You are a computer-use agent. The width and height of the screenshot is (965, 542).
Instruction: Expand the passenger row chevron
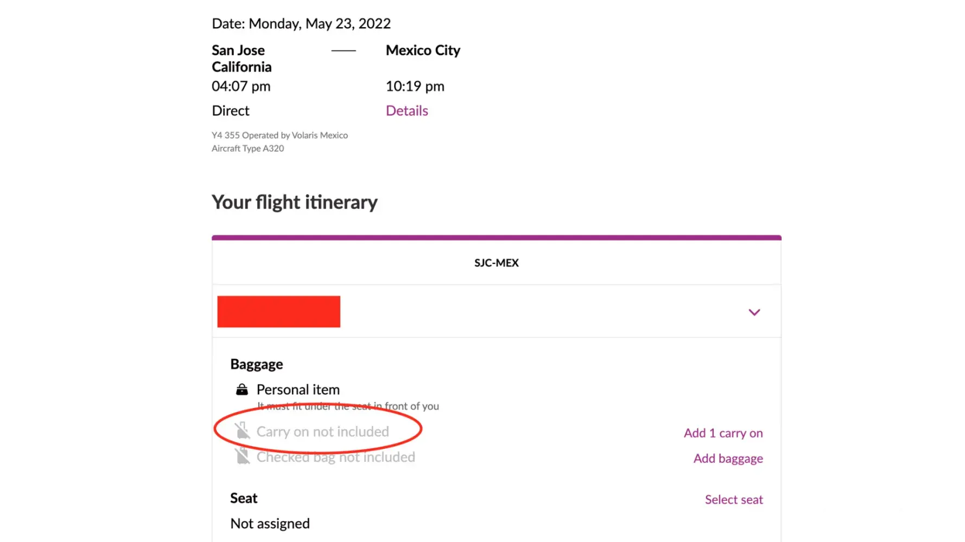click(x=754, y=312)
